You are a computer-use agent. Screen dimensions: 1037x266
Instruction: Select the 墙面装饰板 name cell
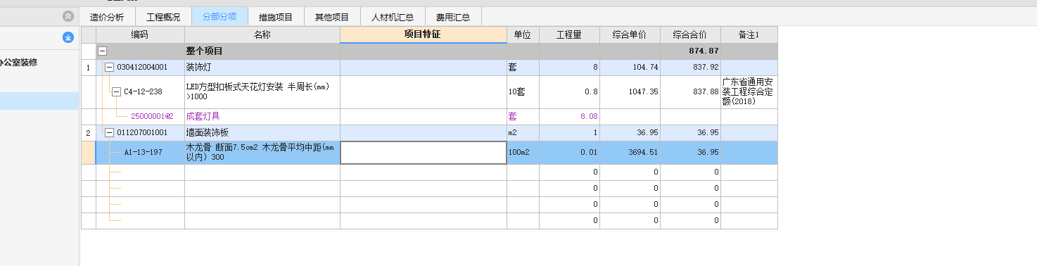click(262, 133)
